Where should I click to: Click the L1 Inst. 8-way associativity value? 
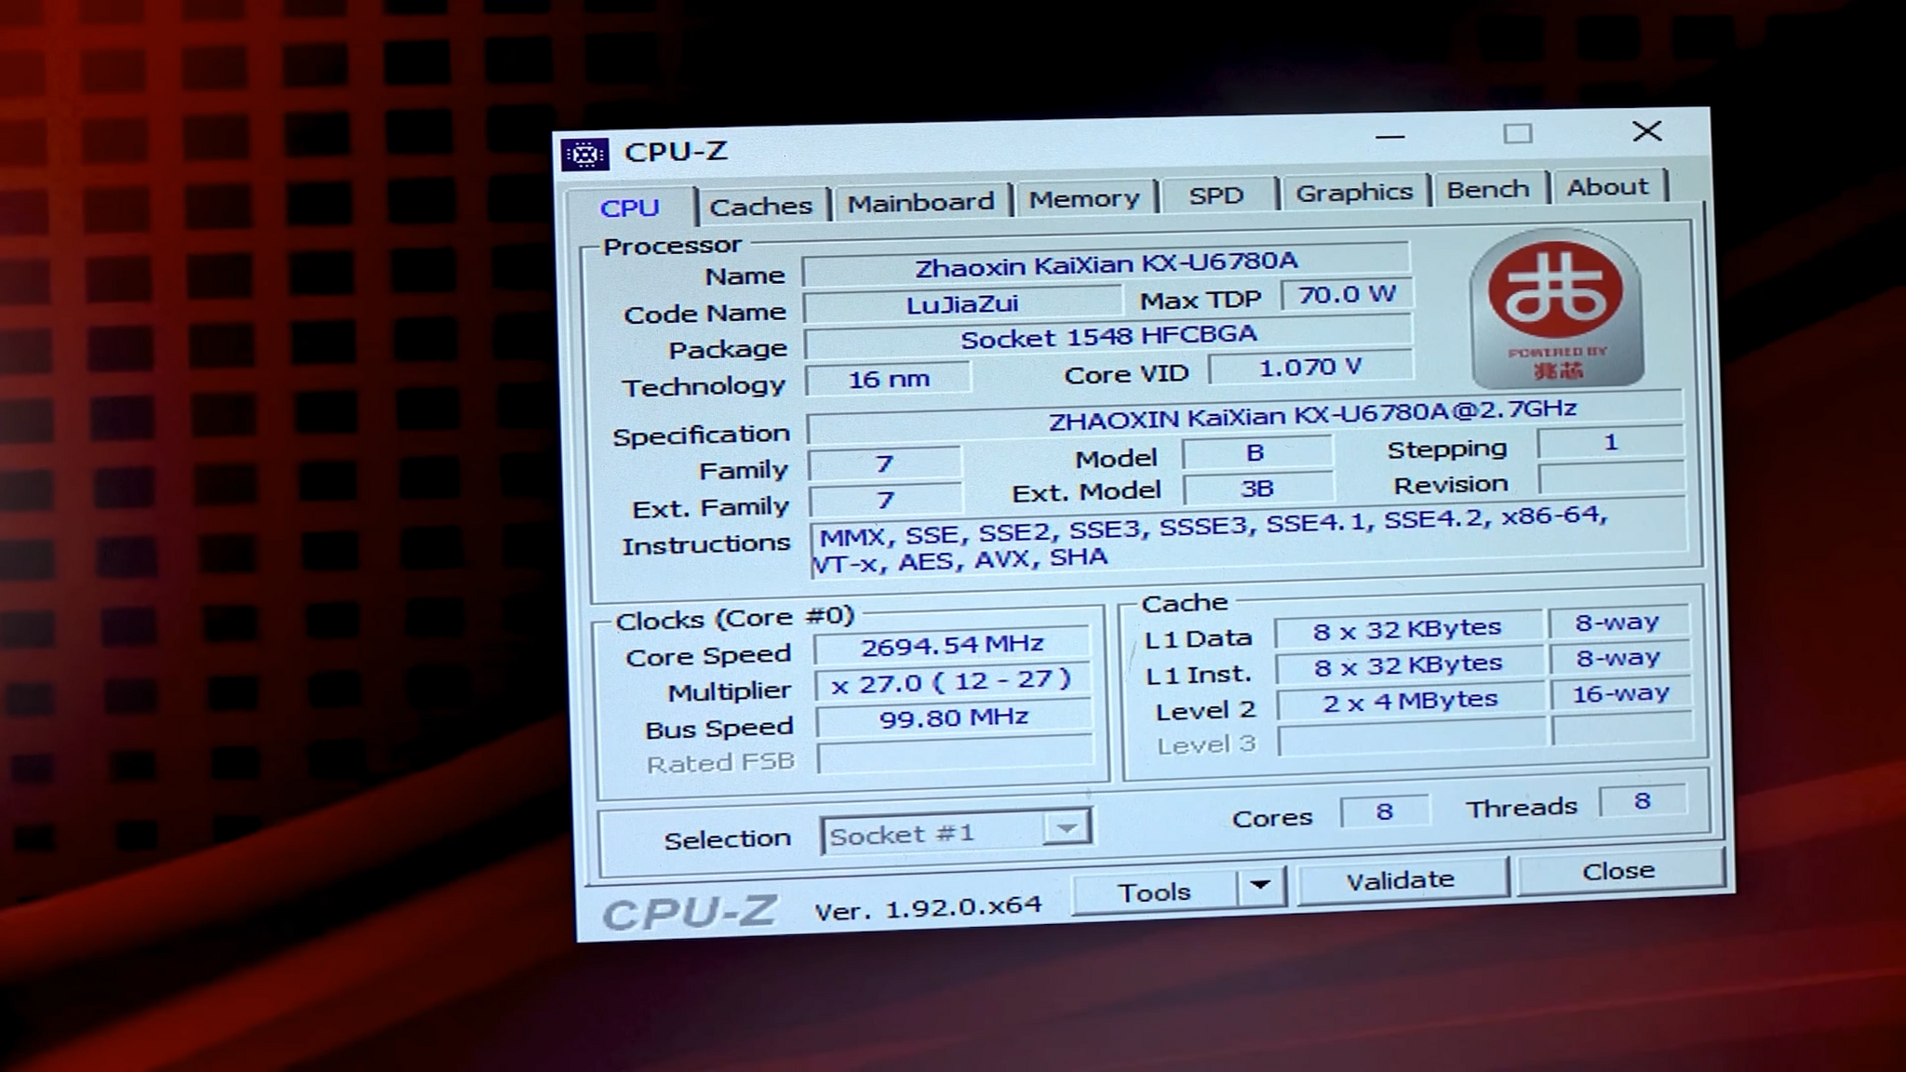click(1618, 659)
